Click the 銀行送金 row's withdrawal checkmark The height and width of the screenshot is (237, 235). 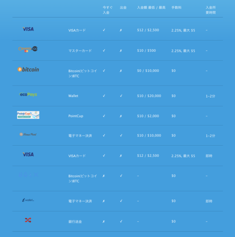(x=121, y=222)
